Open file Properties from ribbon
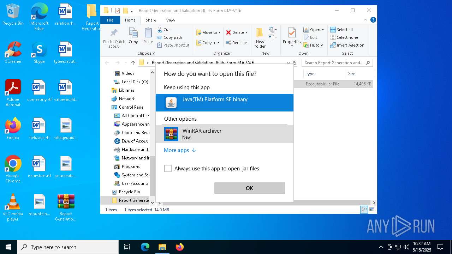 pos(292,37)
